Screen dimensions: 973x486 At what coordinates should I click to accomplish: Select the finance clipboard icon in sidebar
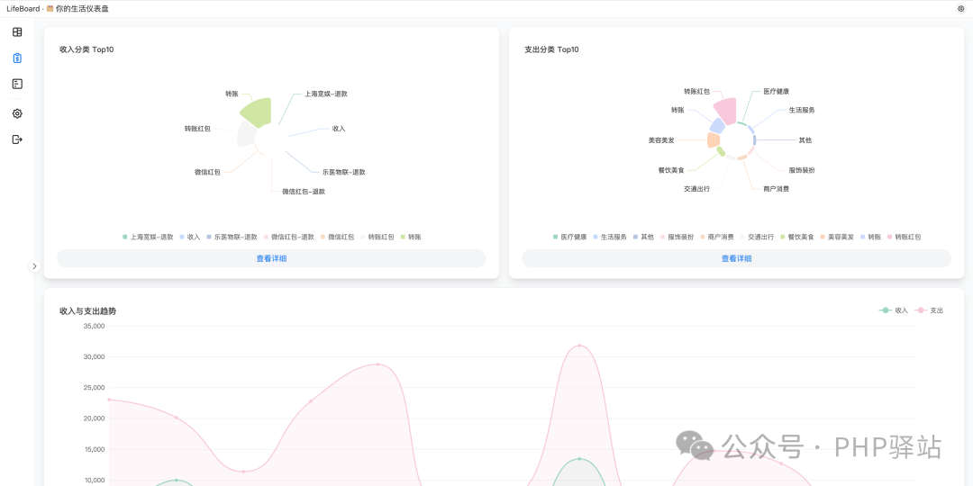point(17,58)
